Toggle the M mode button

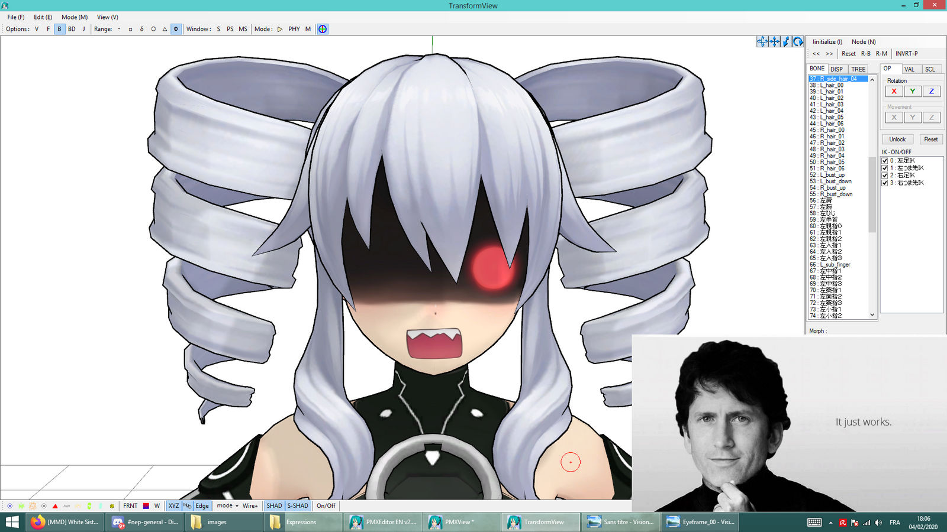308,29
